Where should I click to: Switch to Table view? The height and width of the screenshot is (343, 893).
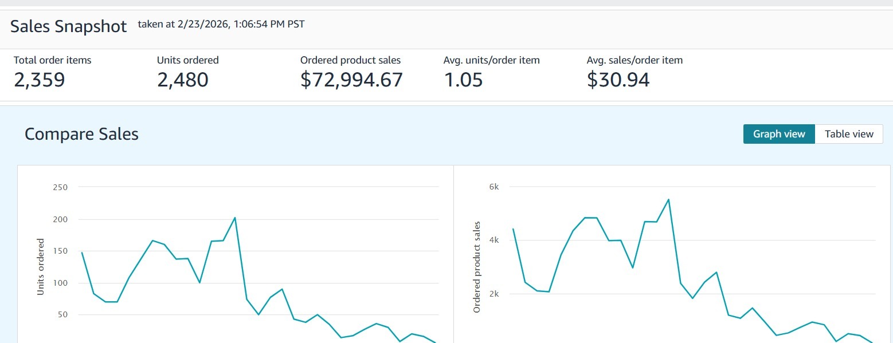coord(849,134)
